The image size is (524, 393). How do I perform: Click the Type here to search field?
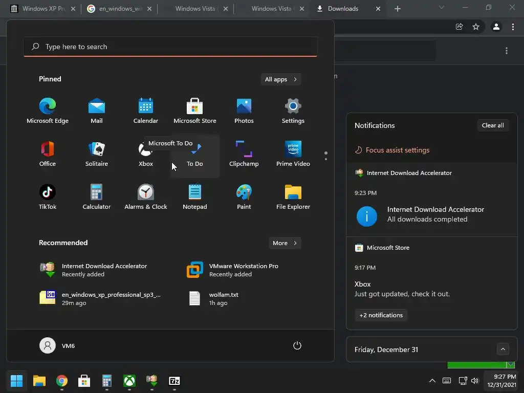[170, 47]
